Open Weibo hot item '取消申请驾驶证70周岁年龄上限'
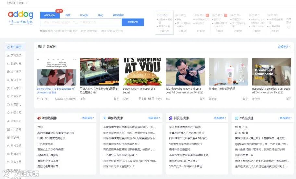Viewport: 296px width, 179px height. coord(56,133)
